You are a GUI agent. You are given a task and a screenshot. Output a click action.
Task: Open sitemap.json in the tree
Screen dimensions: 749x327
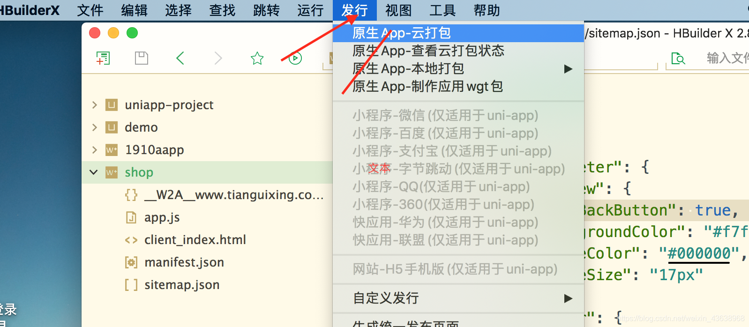pos(182,284)
